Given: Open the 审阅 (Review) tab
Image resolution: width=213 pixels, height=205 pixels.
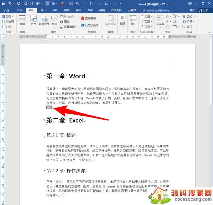Looking at the screenshot, I should coord(90,10).
